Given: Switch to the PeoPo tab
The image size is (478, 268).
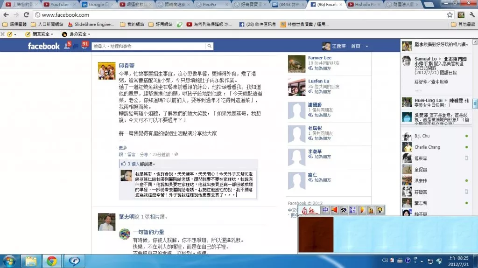Looking at the screenshot, I should click(x=211, y=4).
